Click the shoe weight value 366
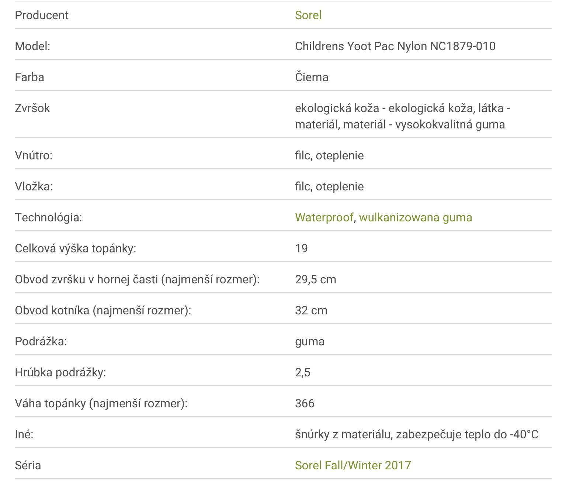This screenshot has width=566, height=483. [x=305, y=403]
